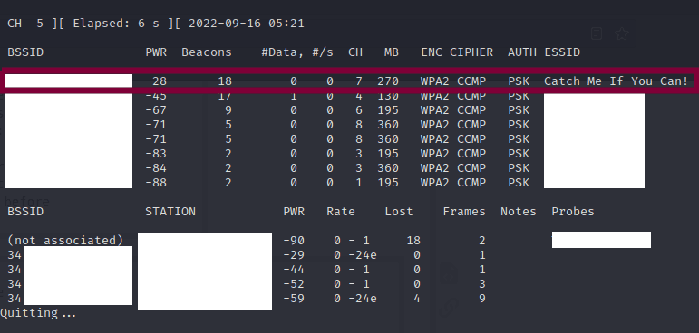Click the "(not associated)" BSSID entry
Image resolution: width=699 pixels, height=333 pixels.
pos(65,241)
